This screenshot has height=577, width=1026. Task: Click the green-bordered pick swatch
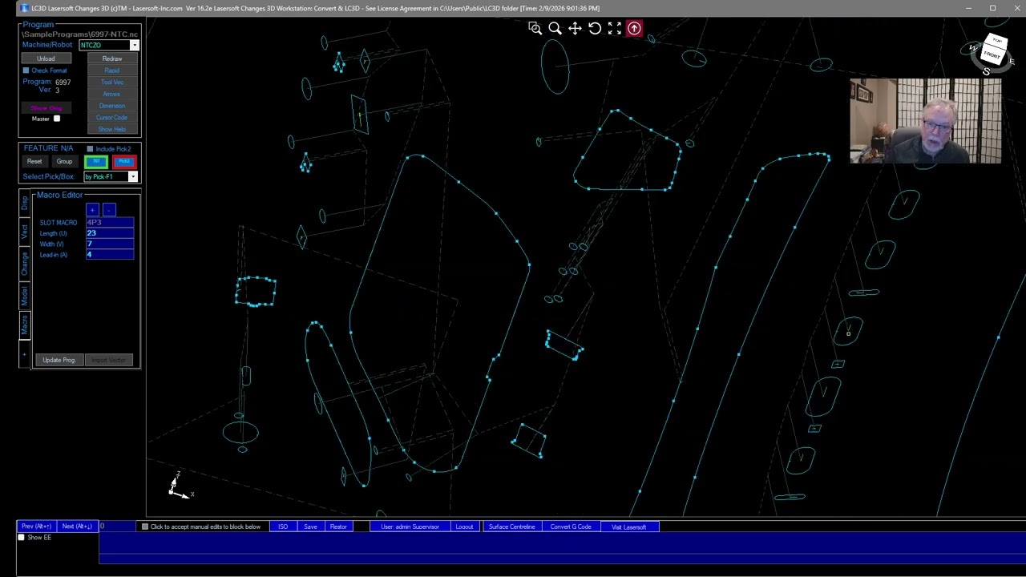point(96,162)
